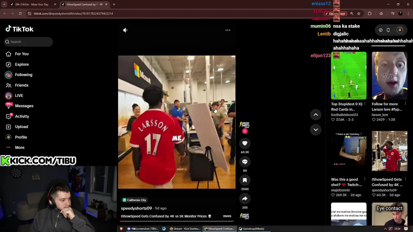The image size is (413, 232).
Task: Go to the next video with the down chevron
Action: tap(316, 130)
